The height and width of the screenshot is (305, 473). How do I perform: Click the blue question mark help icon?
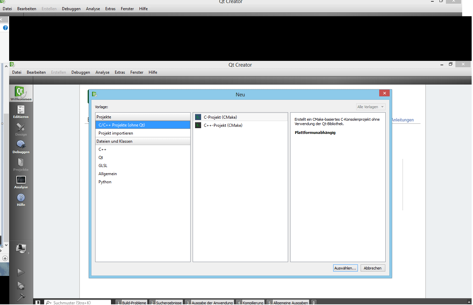[5, 28]
